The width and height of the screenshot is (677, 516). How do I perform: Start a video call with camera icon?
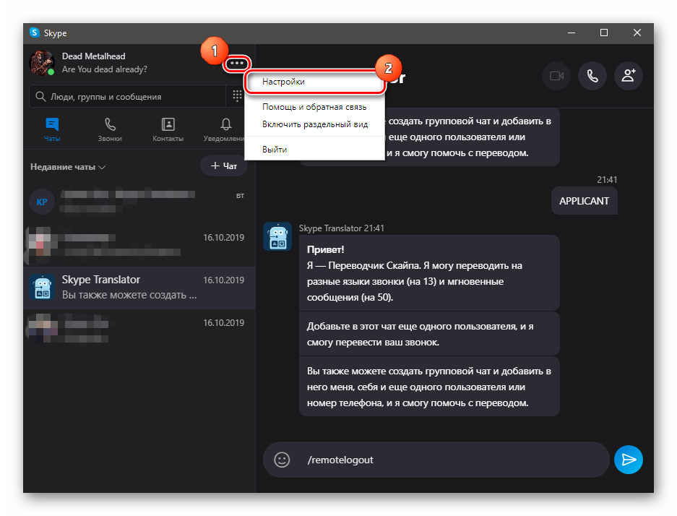(x=556, y=76)
